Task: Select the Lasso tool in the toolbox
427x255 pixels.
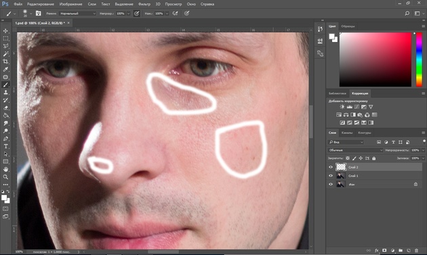Action: click(x=5, y=46)
